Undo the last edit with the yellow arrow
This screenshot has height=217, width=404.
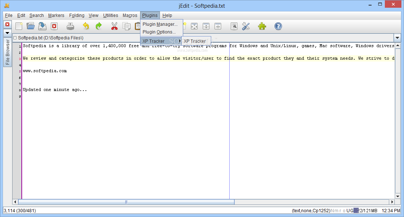[x=86, y=26]
